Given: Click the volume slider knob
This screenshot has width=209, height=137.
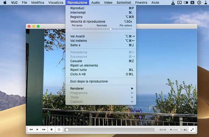Looking at the screenshot, I should [x=180, y=130].
